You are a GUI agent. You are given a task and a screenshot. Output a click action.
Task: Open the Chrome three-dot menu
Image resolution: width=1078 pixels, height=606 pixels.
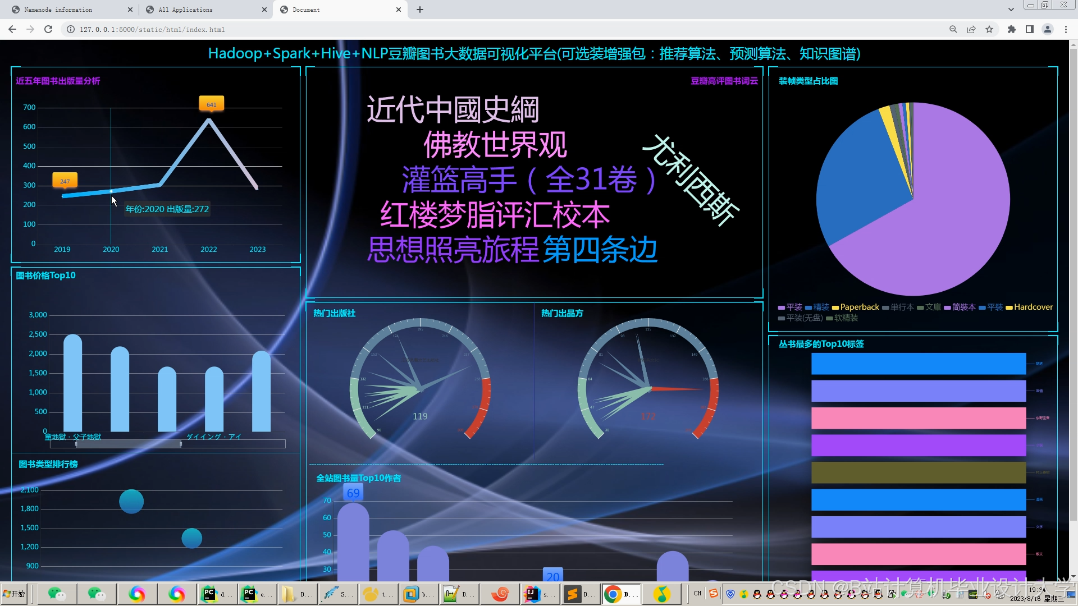coord(1066,29)
